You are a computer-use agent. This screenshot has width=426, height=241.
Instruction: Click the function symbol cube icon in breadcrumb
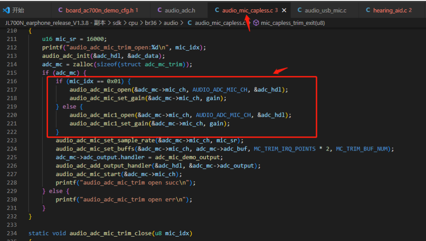pos(256,23)
